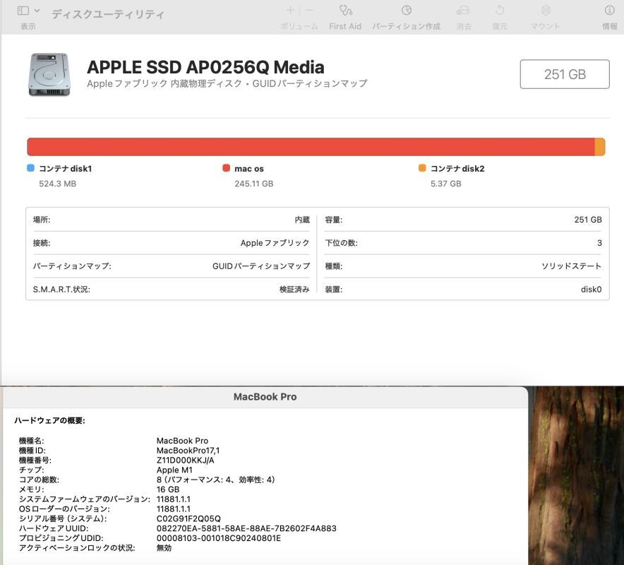Click the APPLE SSD AP0256Q Media title
The height and width of the screenshot is (565, 624).
coord(205,67)
